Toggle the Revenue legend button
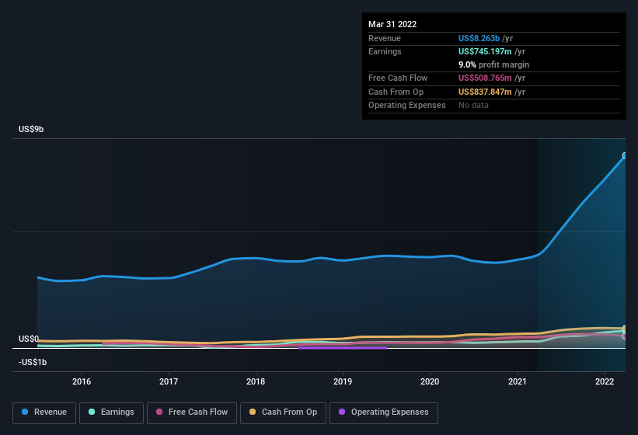Screen dimensions: 638x435 (44, 412)
